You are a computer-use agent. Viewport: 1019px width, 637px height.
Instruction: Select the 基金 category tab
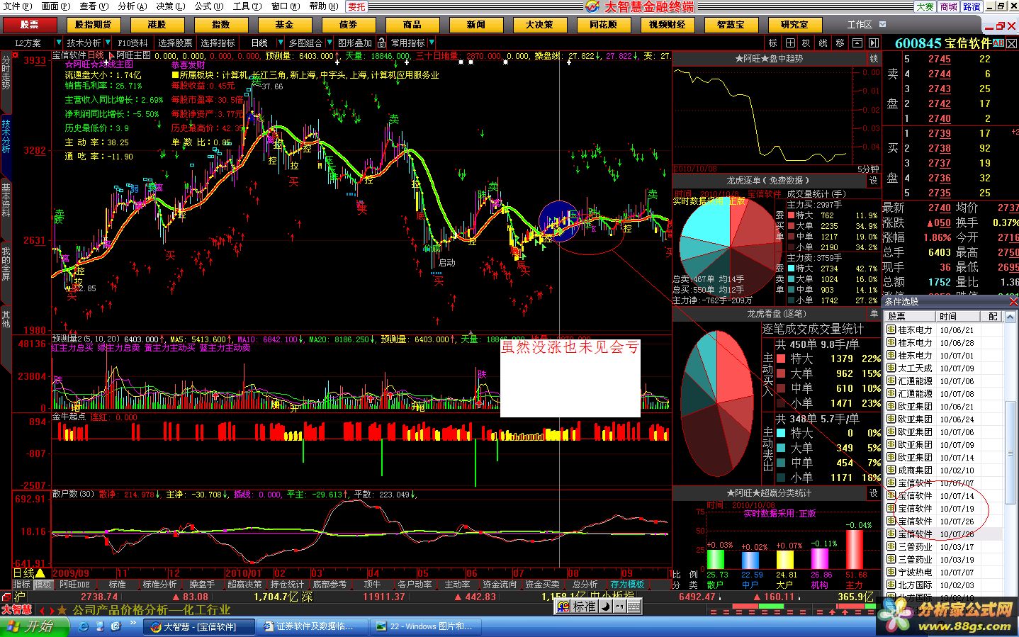click(x=285, y=25)
